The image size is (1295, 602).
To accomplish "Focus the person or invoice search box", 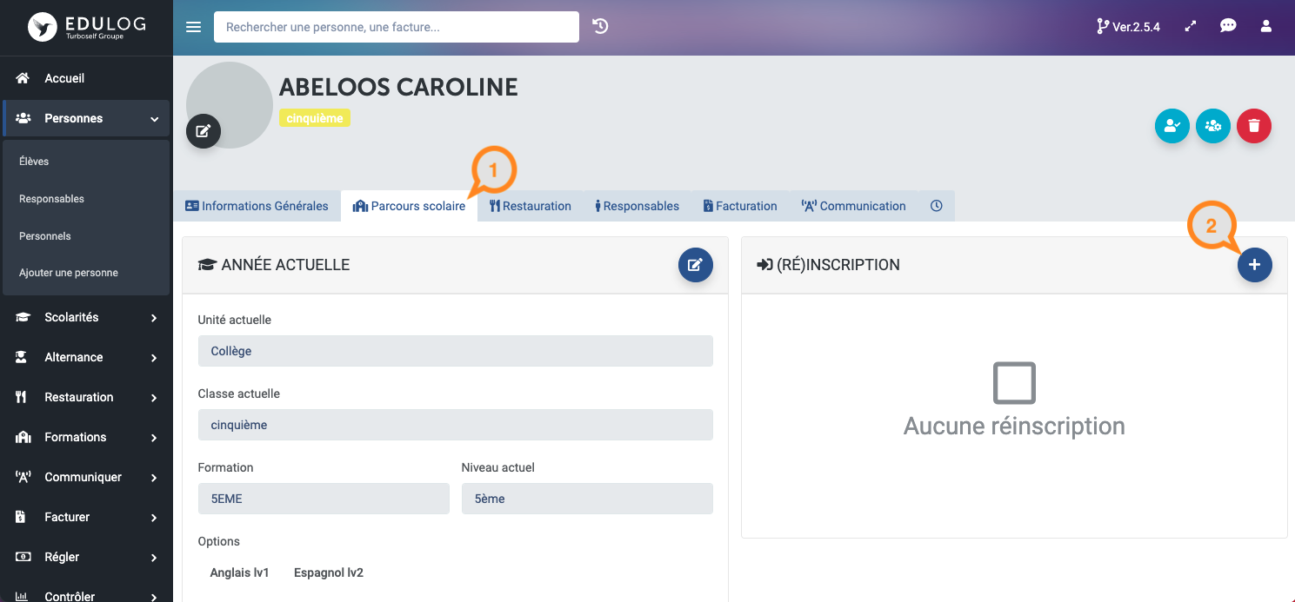I will [x=397, y=27].
